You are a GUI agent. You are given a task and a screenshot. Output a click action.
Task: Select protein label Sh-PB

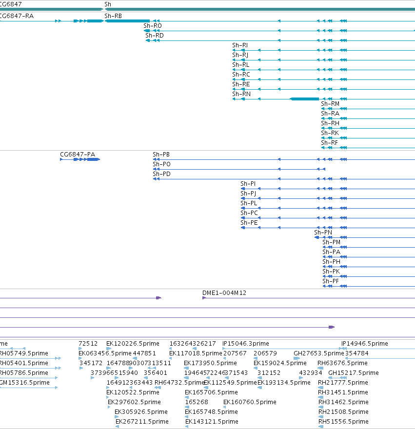pos(161,155)
